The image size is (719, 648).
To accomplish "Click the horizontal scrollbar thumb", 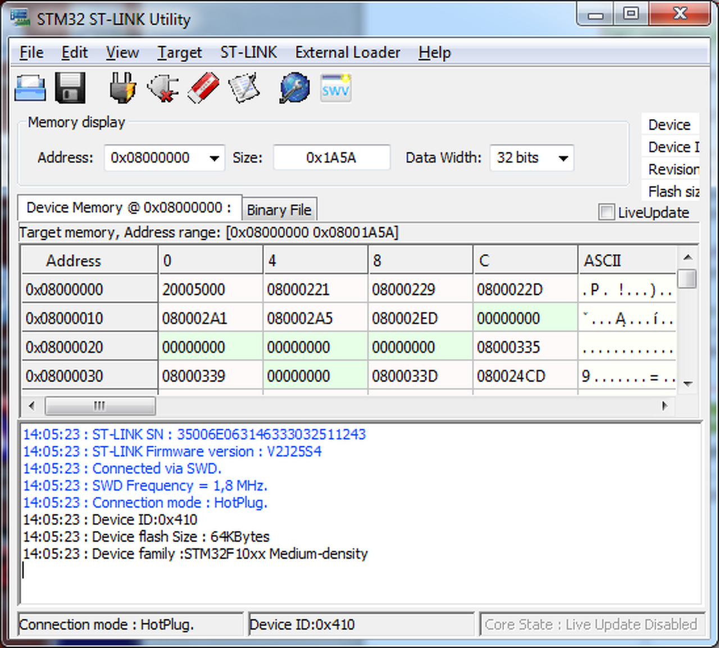I will tap(100, 405).
